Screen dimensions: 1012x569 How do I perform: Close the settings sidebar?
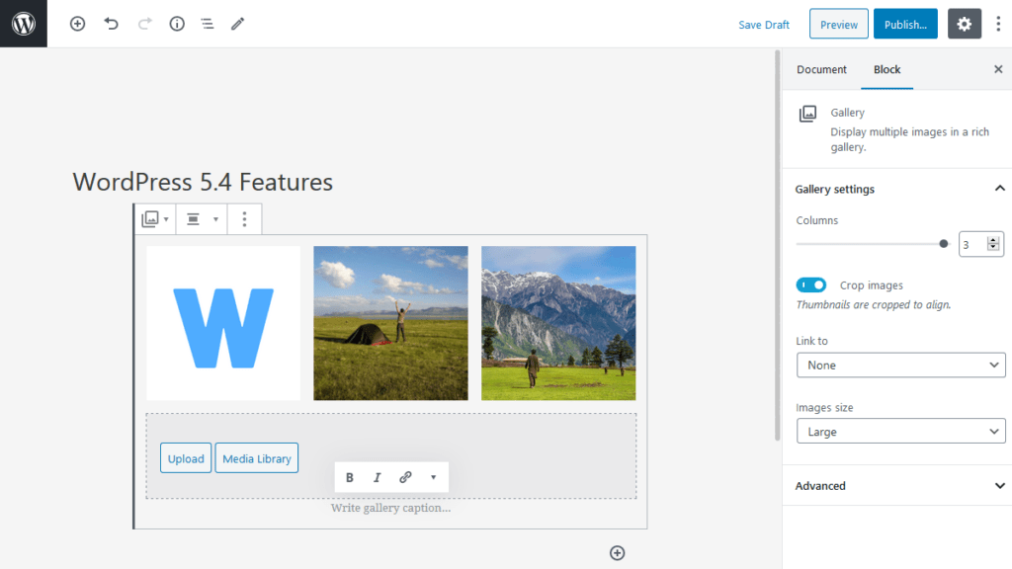998,69
